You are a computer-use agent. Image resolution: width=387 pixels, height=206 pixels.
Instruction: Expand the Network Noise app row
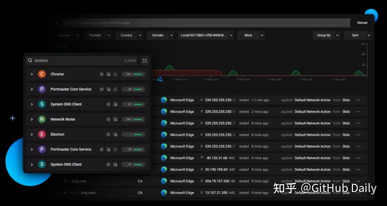tap(32, 119)
